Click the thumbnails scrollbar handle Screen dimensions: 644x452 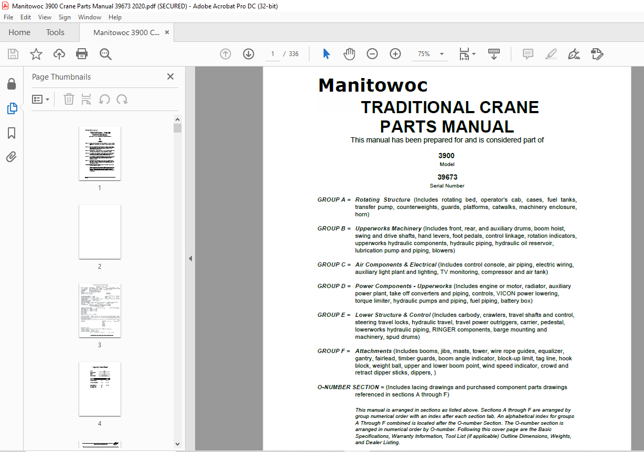[x=178, y=128]
